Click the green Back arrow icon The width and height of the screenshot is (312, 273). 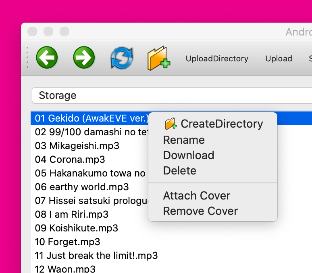[47, 58]
